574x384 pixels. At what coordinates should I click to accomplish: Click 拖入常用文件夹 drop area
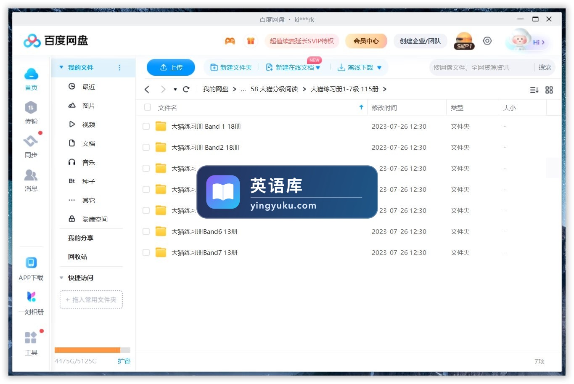(91, 299)
